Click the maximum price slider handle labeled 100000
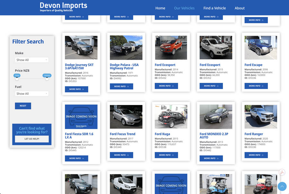 pyautogui.click(x=47, y=79)
